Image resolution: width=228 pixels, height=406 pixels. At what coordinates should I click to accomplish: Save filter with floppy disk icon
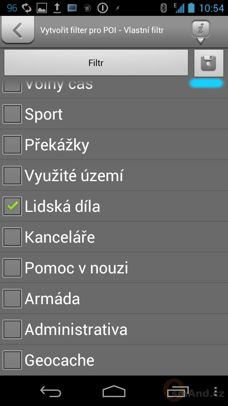pyautogui.click(x=209, y=63)
